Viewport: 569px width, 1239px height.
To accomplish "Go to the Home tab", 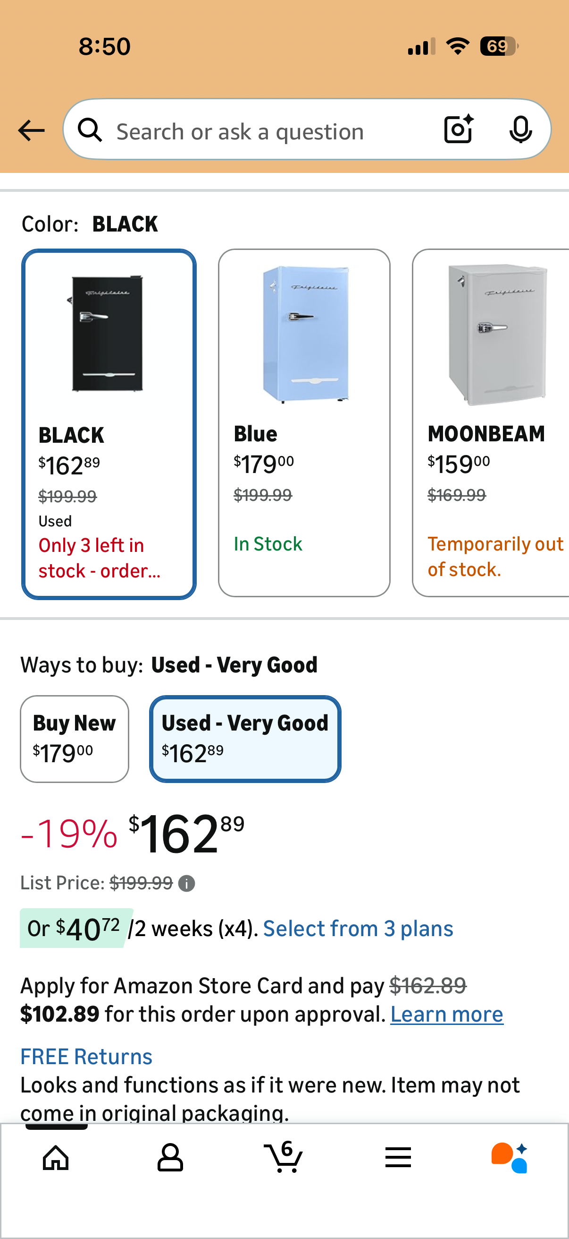I will 56,1157.
